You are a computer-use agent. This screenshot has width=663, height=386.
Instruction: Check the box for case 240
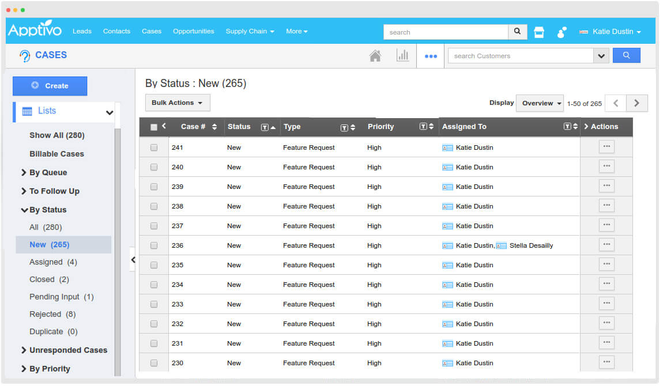(154, 167)
